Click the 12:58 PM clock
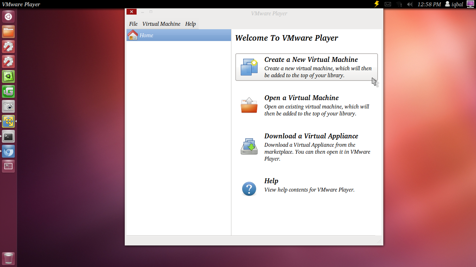Viewport: 476px width, 267px height. [429, 4]
